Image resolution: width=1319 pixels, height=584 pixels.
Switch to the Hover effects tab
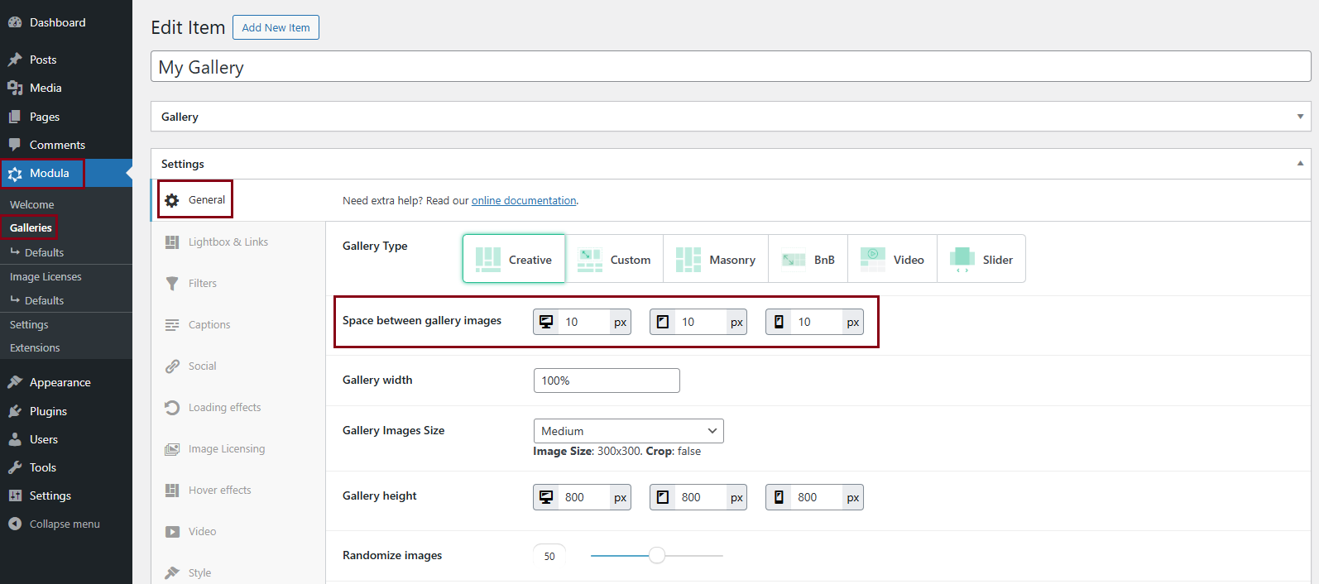pos(219,491)
